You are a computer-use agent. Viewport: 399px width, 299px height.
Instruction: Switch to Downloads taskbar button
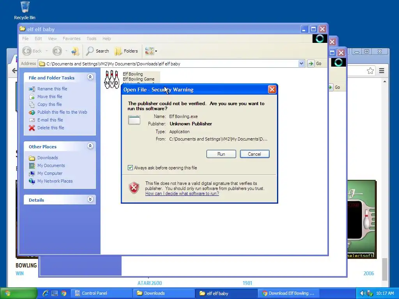click(x=164, y=294)
